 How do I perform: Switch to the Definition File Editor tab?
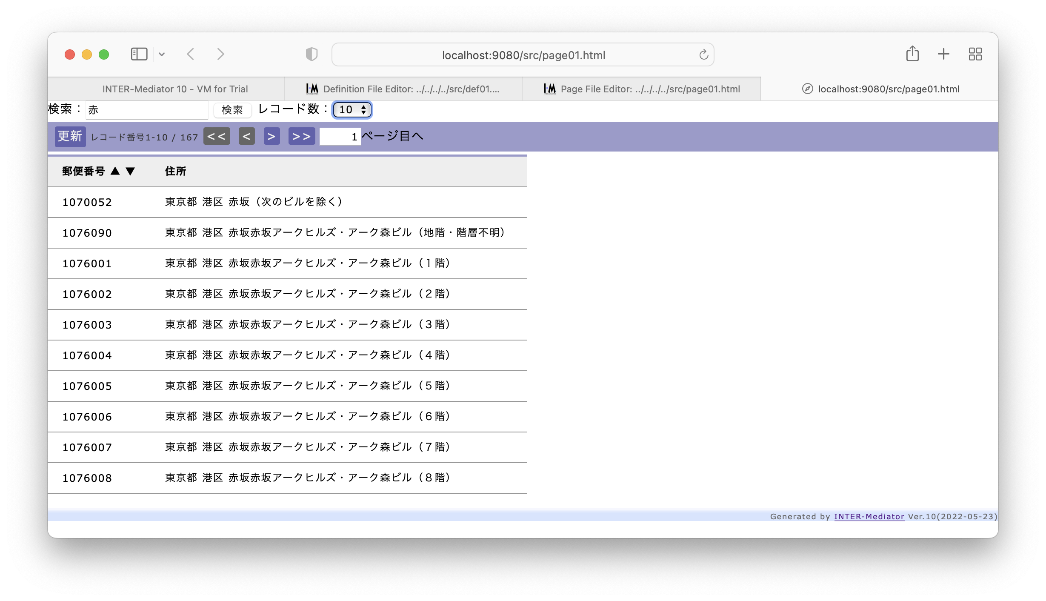(403, 89)
